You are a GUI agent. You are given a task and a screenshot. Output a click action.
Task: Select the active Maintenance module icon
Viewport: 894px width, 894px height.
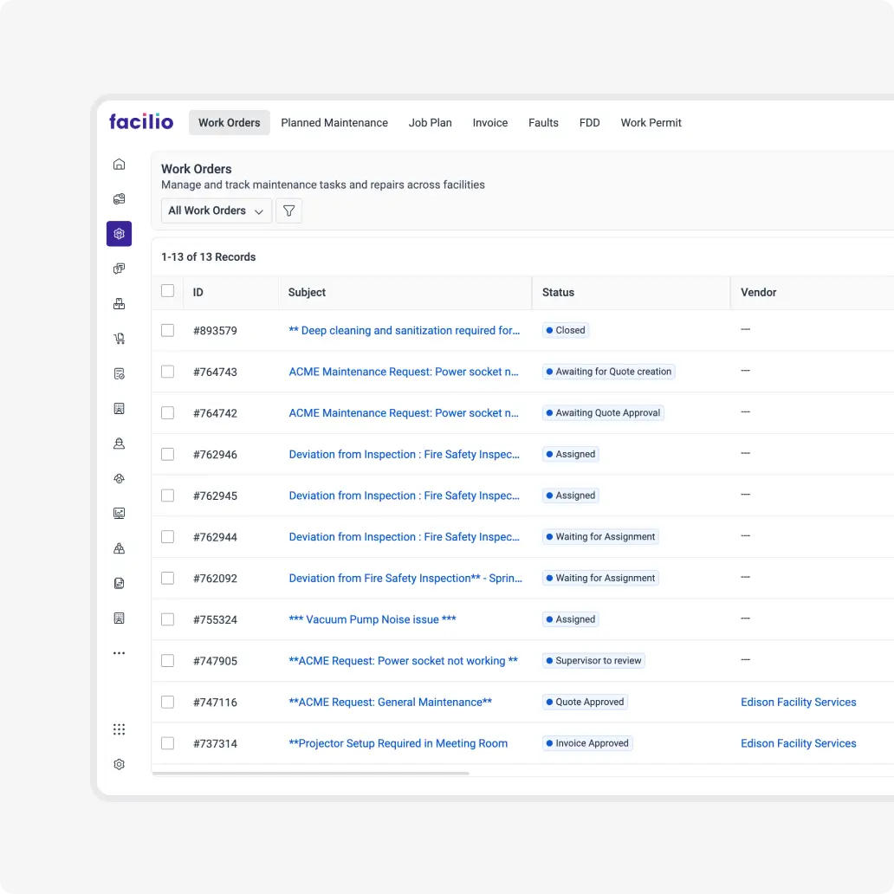[x=119, y=233]
